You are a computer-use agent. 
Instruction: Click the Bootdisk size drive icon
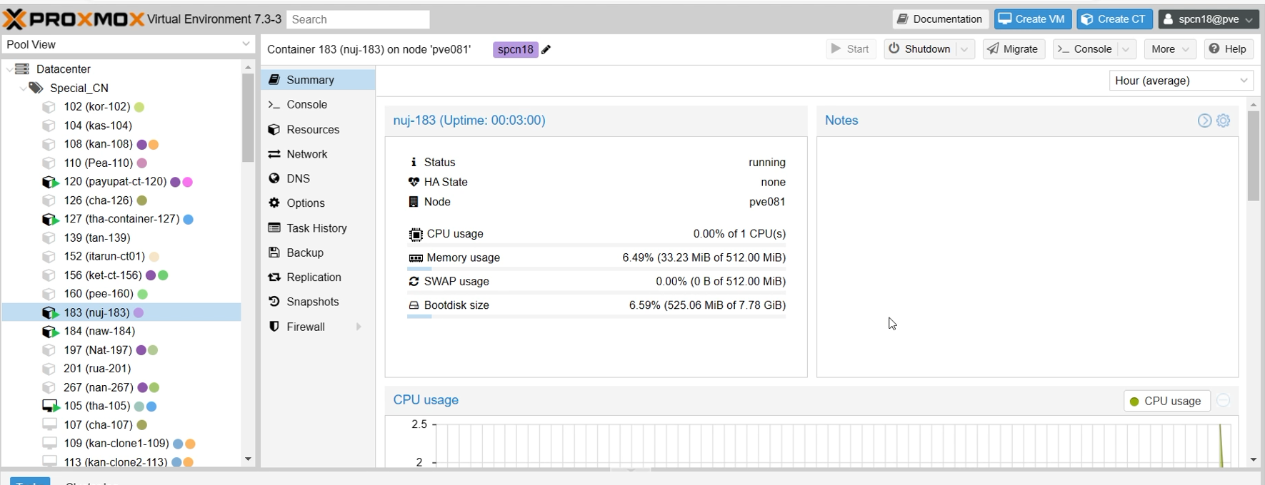(x=414, y=305)
